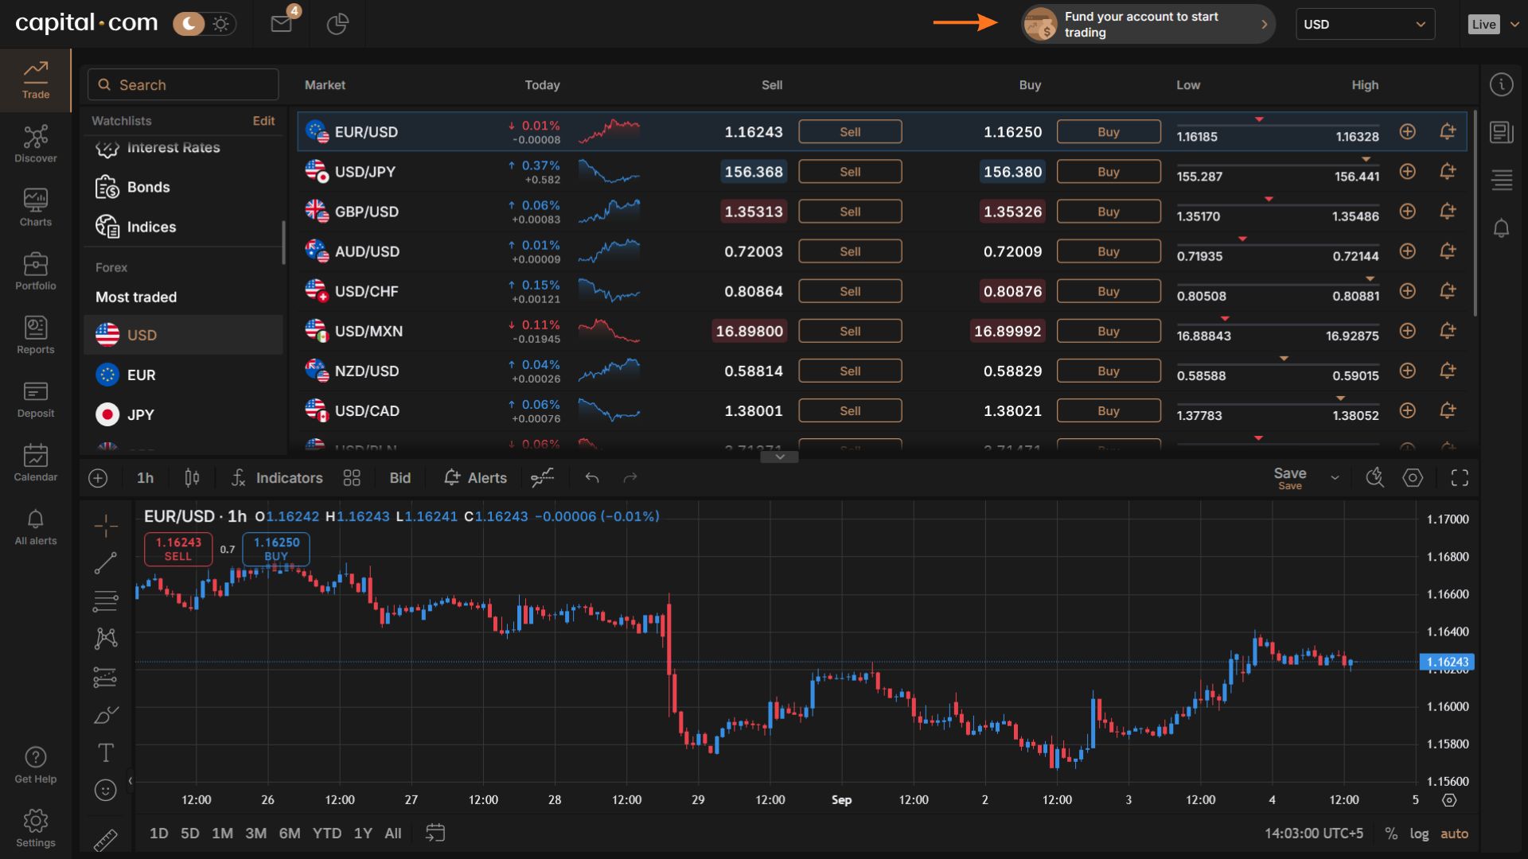Open the Portfolio section
The height and width of the screenshot is (859, 1528).
36,271
